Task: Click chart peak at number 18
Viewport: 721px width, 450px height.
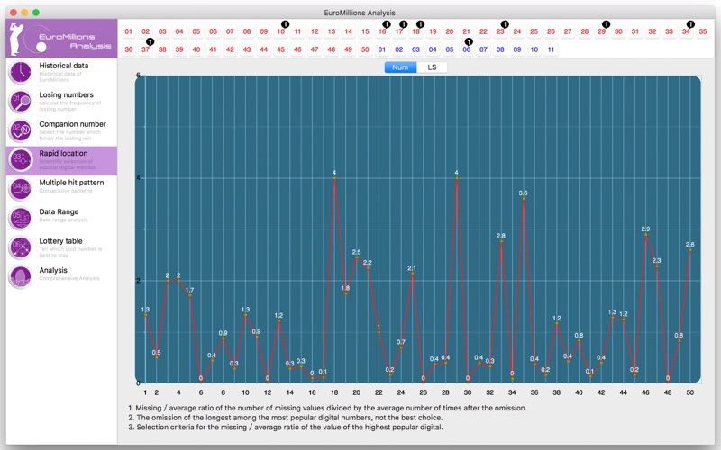Action: (334, 178)
